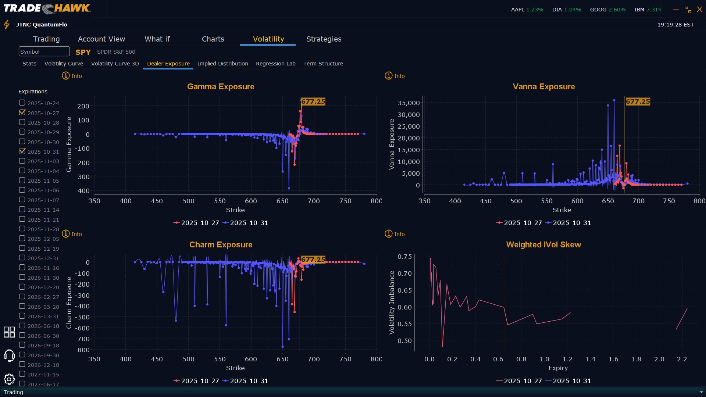The width and height of the screenshot is (706, 397).
Task: Switch to the Strategies tab
Action: click(324, 39)
